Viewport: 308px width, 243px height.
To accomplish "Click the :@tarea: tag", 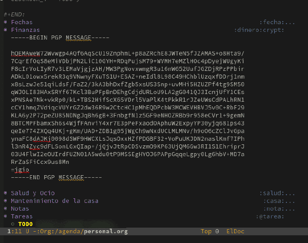I will 270,216.
